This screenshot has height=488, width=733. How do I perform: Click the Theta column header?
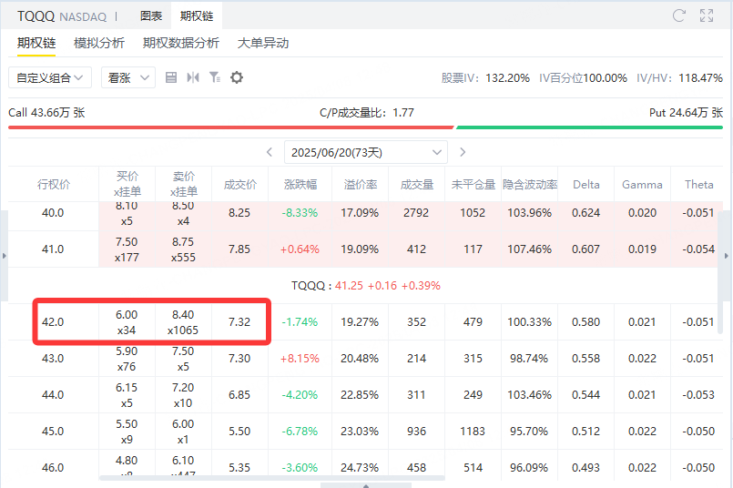(x=699, y=185)
